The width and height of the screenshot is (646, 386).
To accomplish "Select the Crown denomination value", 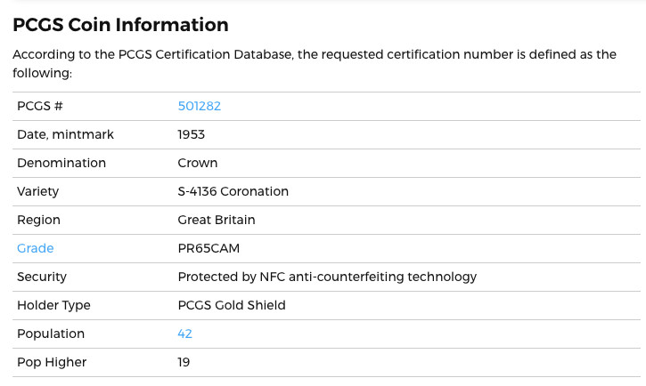I will (x=198, y=163).
